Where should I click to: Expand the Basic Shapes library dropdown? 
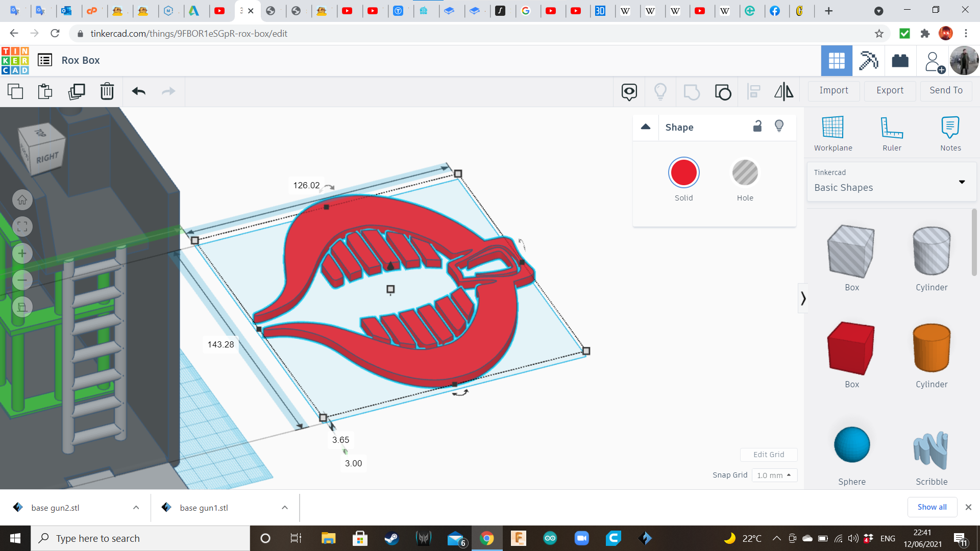pos(962,182)
